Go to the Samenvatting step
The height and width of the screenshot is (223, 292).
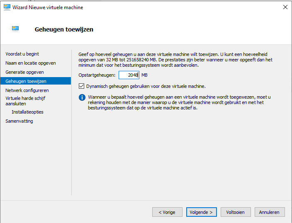click(19, 121)
